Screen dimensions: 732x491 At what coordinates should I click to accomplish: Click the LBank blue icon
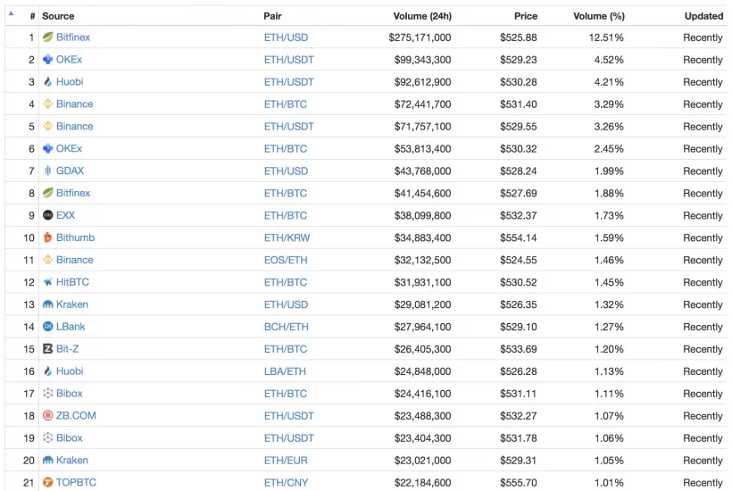click(x=48, y=327)
